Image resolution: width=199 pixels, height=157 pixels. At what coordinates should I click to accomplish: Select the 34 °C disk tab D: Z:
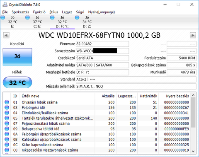tap(87, 22)
